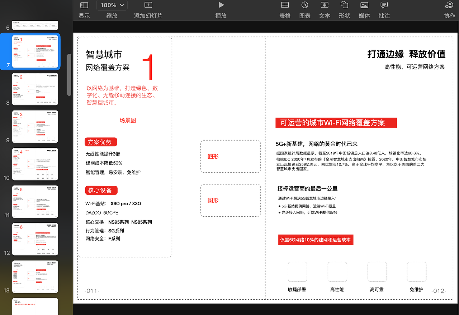Click the large red number 1 shape
The image size is (459, 315).
[150, 66]
